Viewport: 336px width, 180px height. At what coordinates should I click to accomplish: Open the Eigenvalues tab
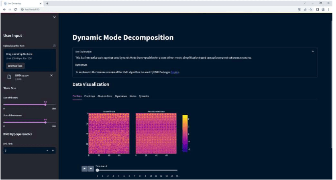[x=121, y=96]
